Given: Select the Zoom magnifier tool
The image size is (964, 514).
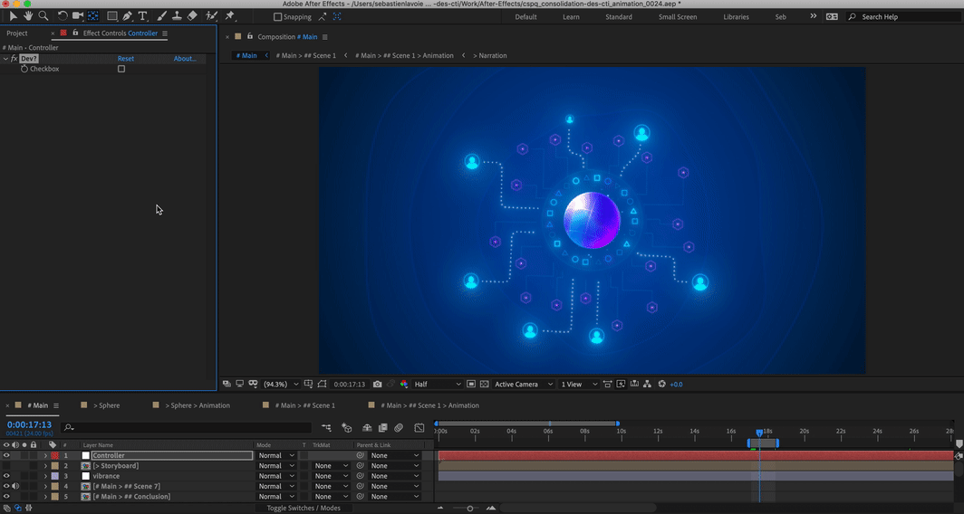Looking at the screenshot, I should [x=43, y=16].
